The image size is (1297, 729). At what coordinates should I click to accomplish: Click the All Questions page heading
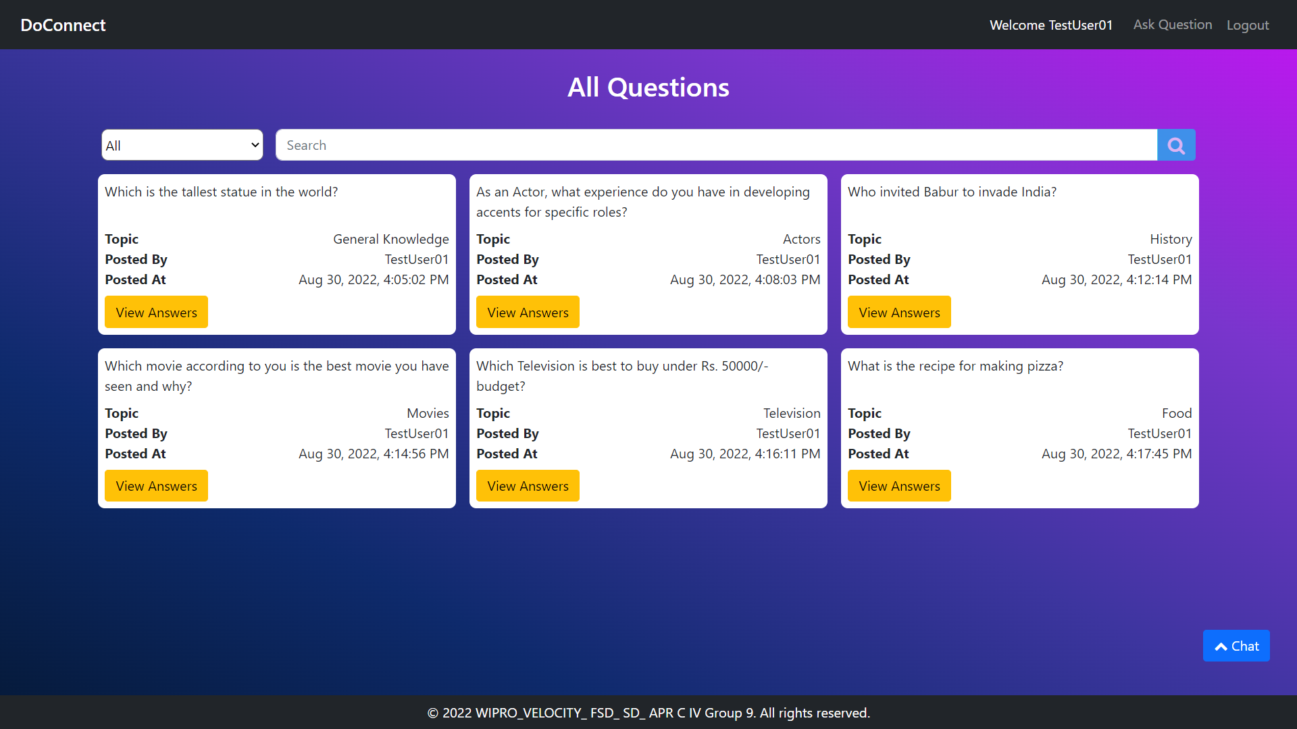(x=648, y=88)
